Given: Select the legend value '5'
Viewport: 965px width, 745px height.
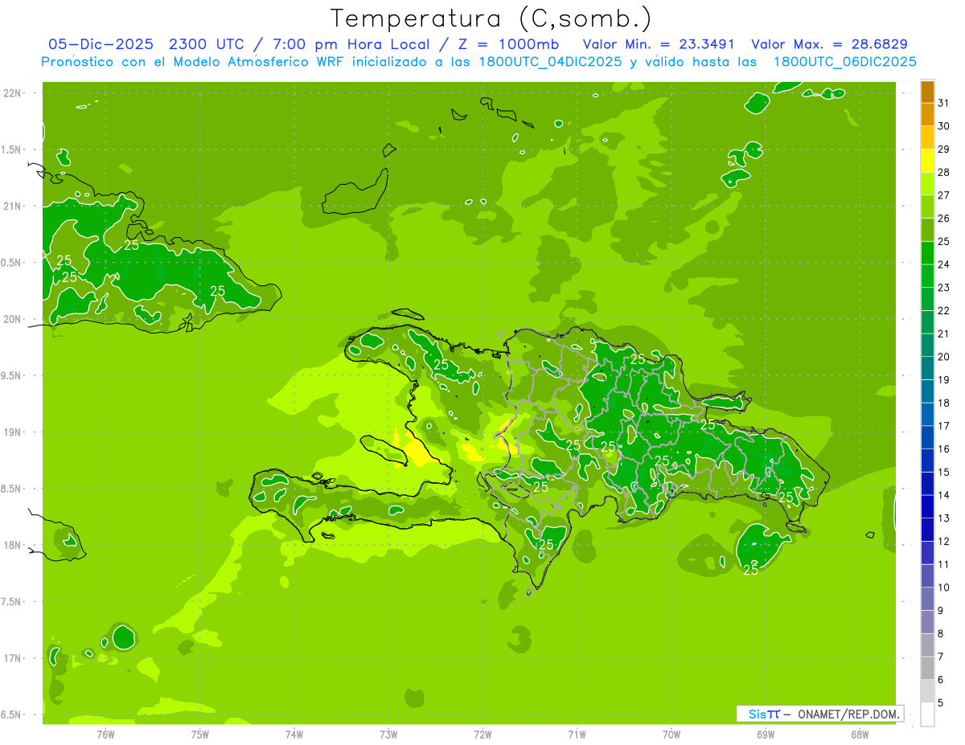Looking at the screenshot, I should coord(941,703).
